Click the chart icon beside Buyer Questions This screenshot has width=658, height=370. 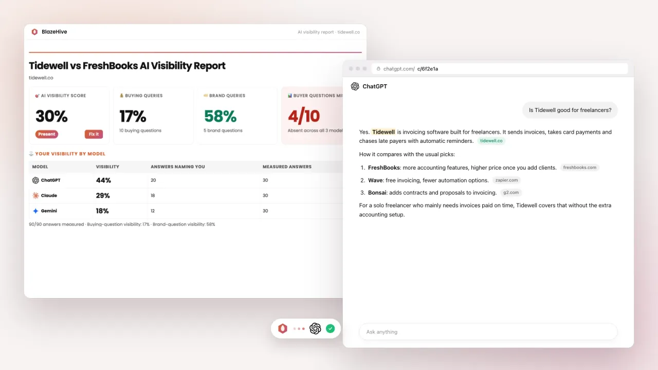pos(290,96)
